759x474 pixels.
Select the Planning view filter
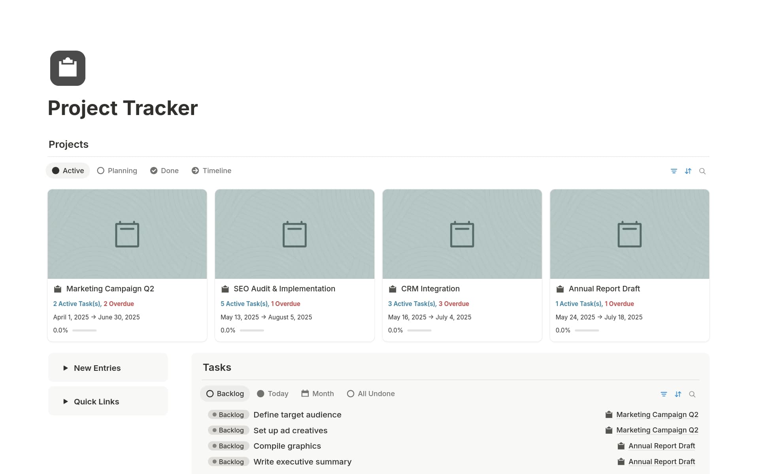117,170
